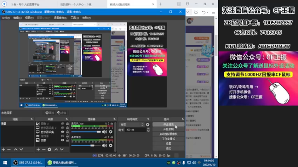Image resolution: width=298 pixels, height=167 pixels.
Task: Hide the 图像 source
Action: coord(63,140)
